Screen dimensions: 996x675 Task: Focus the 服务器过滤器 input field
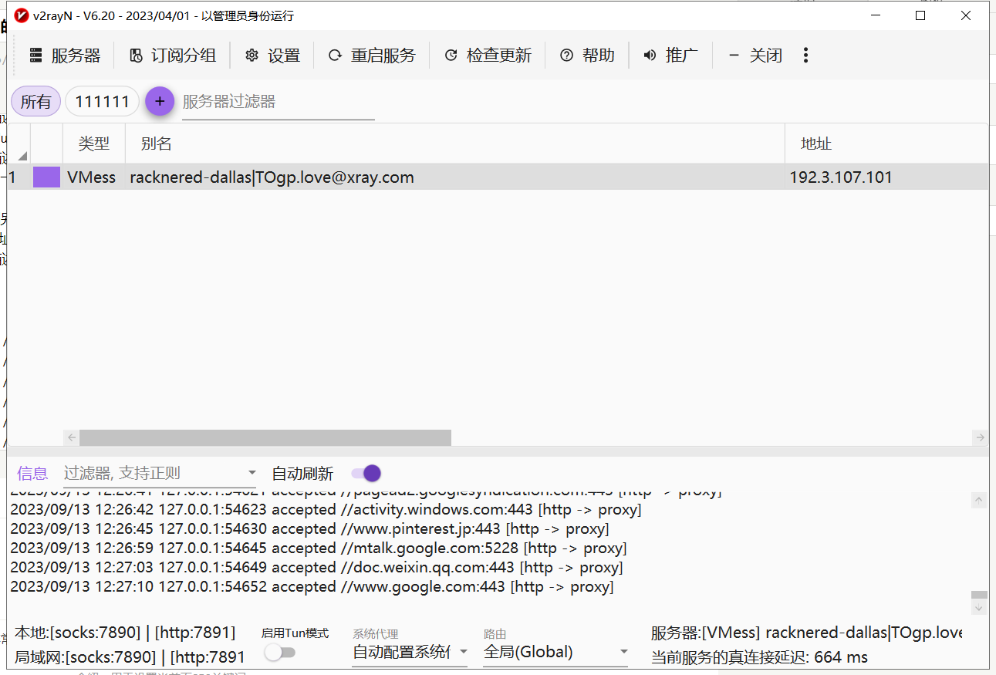click(278, 102)
